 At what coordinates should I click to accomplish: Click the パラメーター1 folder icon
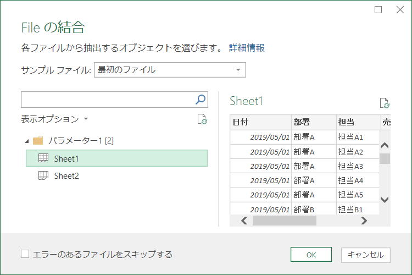38,141
